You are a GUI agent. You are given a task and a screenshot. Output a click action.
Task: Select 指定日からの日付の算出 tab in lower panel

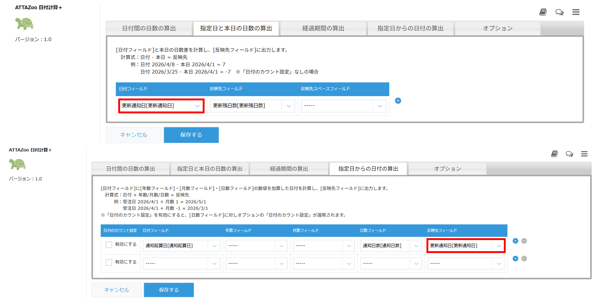tap(368, 169)
